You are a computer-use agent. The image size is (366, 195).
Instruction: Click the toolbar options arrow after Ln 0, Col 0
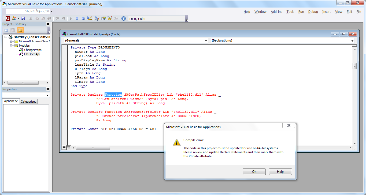187,19
